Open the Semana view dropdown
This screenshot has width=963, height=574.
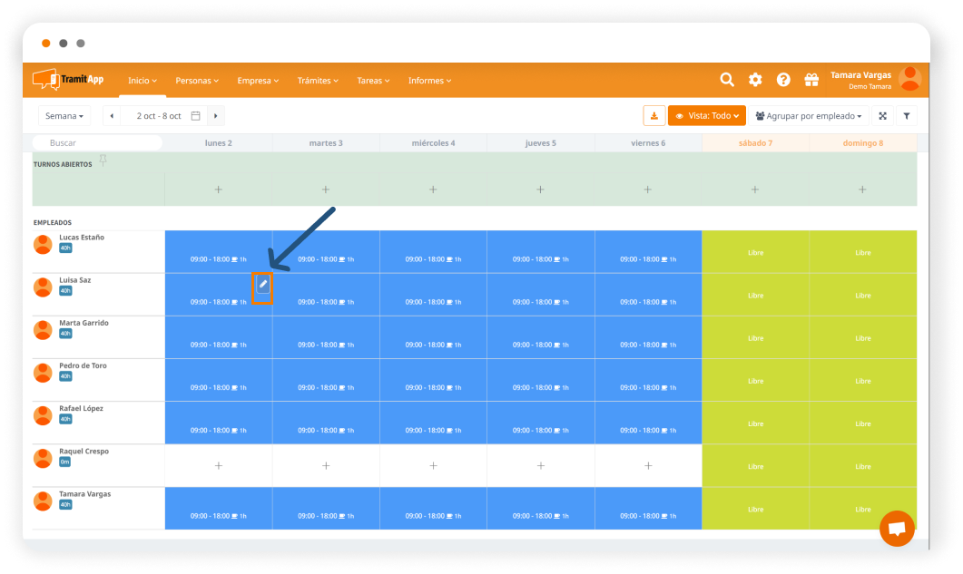click(x=64, y=116)
